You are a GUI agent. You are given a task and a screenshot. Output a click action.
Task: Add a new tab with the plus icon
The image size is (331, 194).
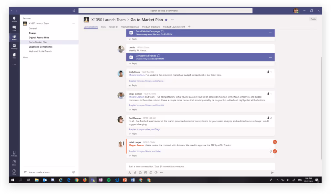coord(189,27)
